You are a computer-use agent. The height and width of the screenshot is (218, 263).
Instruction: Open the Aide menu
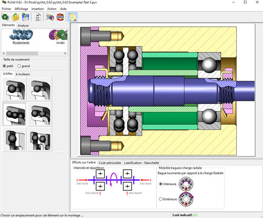pos(63,9)
